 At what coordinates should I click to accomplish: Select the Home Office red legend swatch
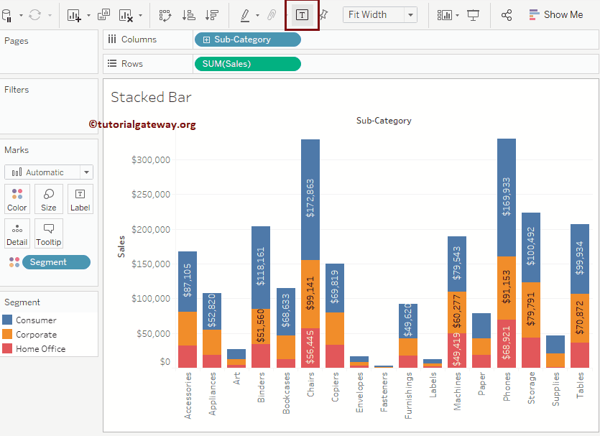(7, 348)
